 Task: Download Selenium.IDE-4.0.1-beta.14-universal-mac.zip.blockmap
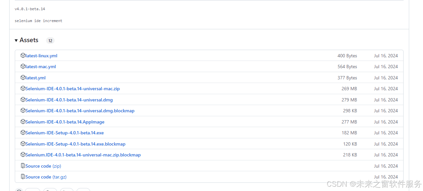(83, 155)
